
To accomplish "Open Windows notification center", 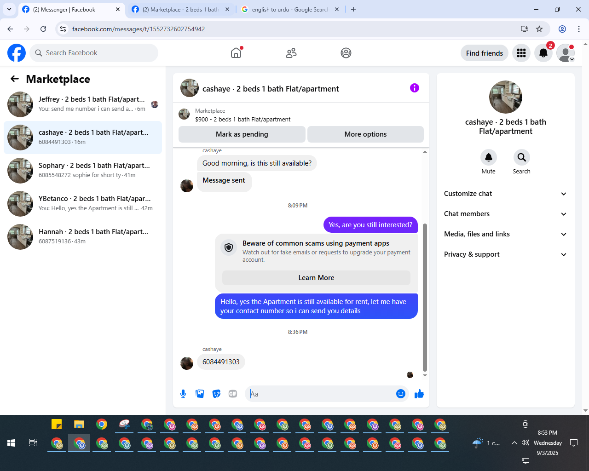I will 574,443.
